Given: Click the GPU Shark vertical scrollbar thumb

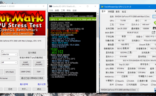Looking at the screenshot, I should pos(98,26).
